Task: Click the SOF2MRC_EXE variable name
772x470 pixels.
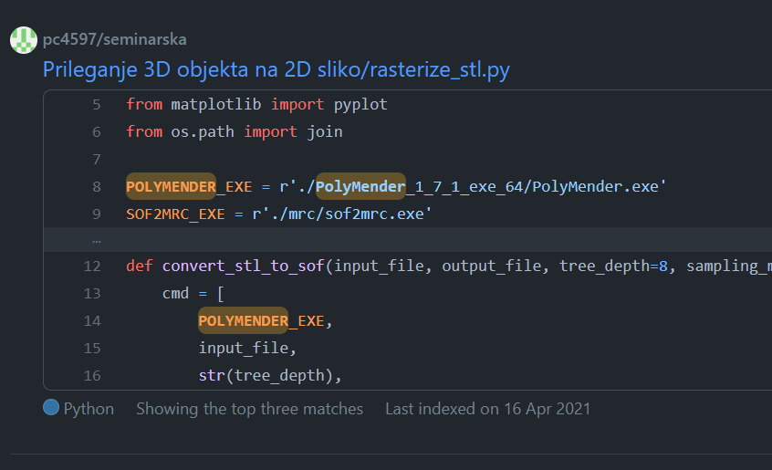Action: pos(175,214)
